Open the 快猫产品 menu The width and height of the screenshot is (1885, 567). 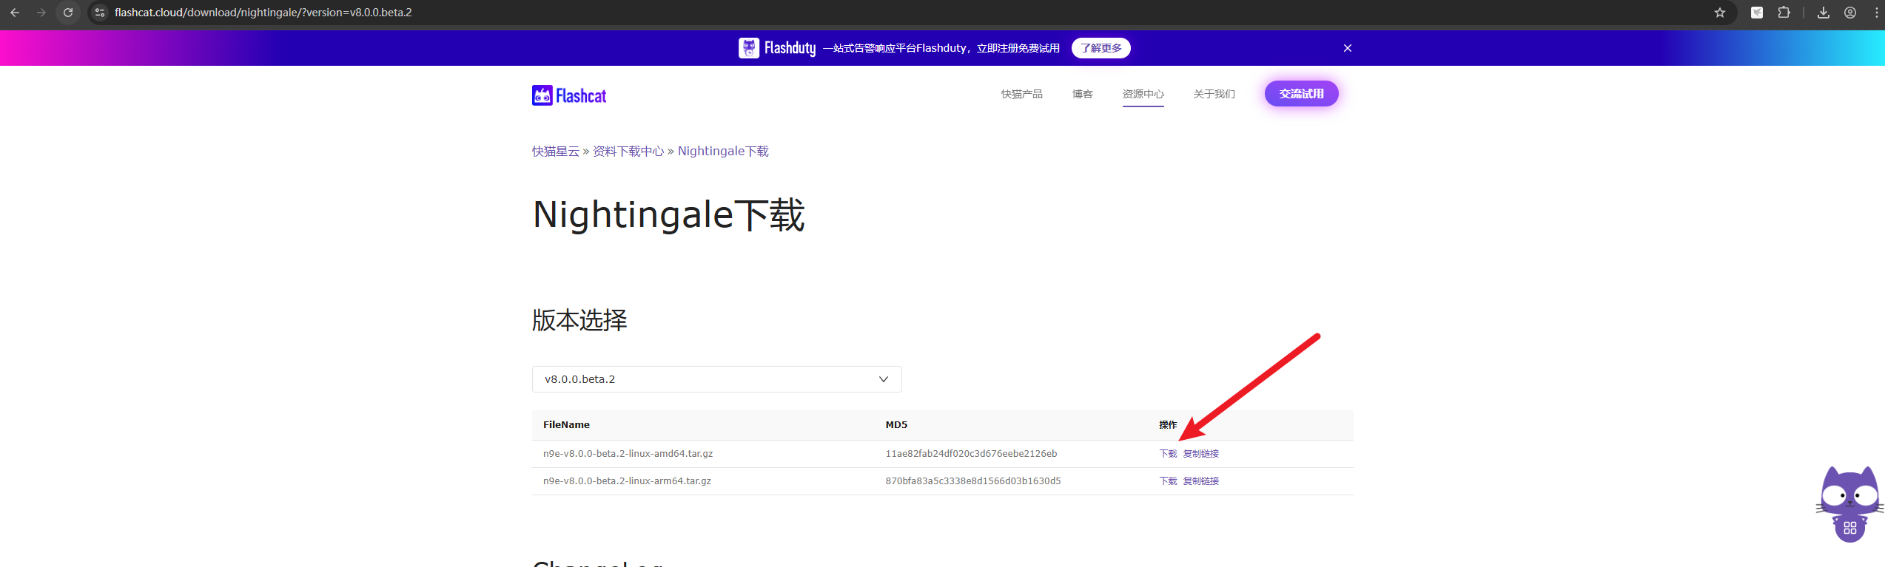(x=1021, y=94)
